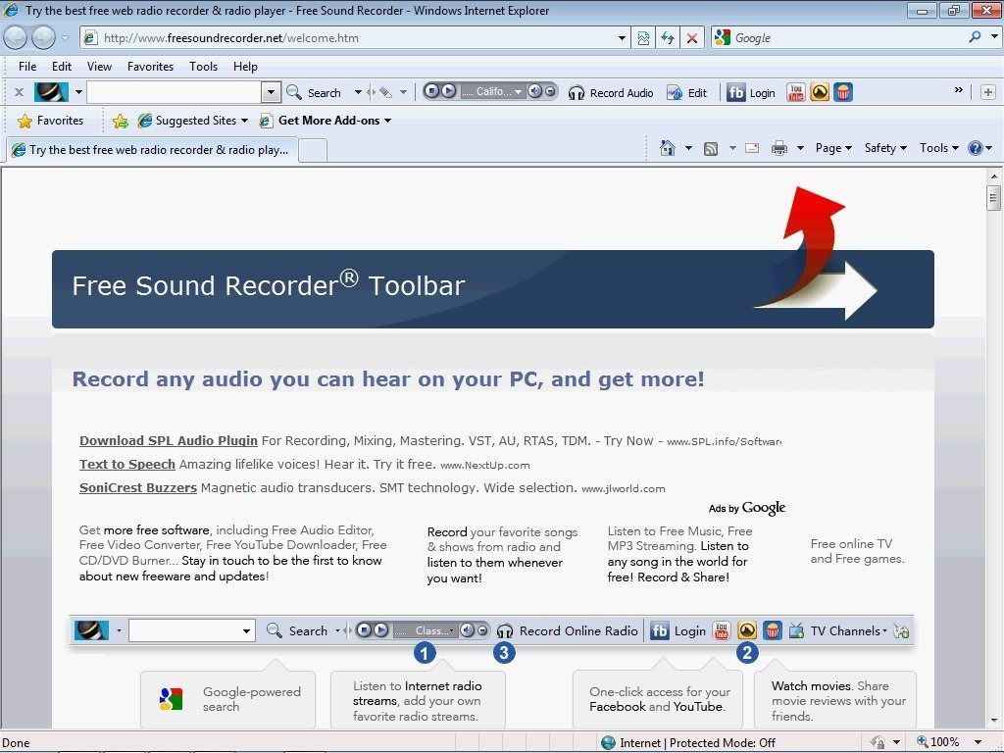Expand the zoom level 100% dropdown
The width and height of the screenshot is (1004, 753).
(978, 742)
